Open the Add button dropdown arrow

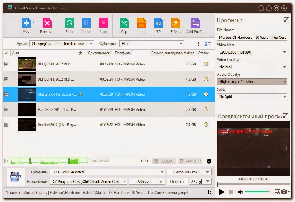click(33, 22)
